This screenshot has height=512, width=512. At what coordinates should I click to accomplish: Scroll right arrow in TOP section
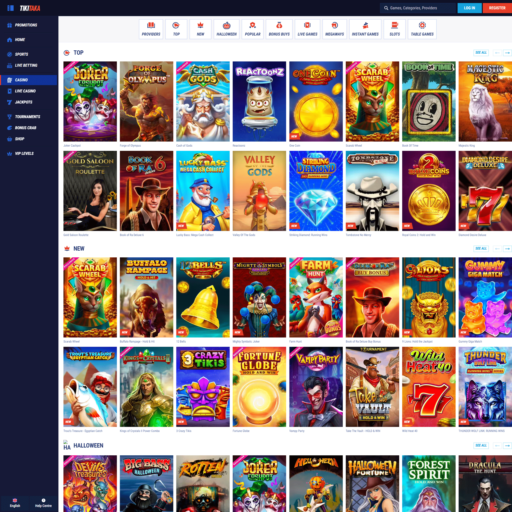pyautogui.click(x=507, y=53)
